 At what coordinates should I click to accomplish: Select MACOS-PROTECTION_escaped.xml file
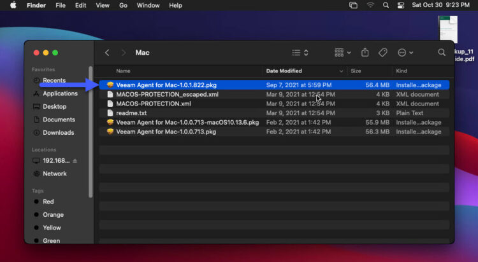click(x=274, y=94)
